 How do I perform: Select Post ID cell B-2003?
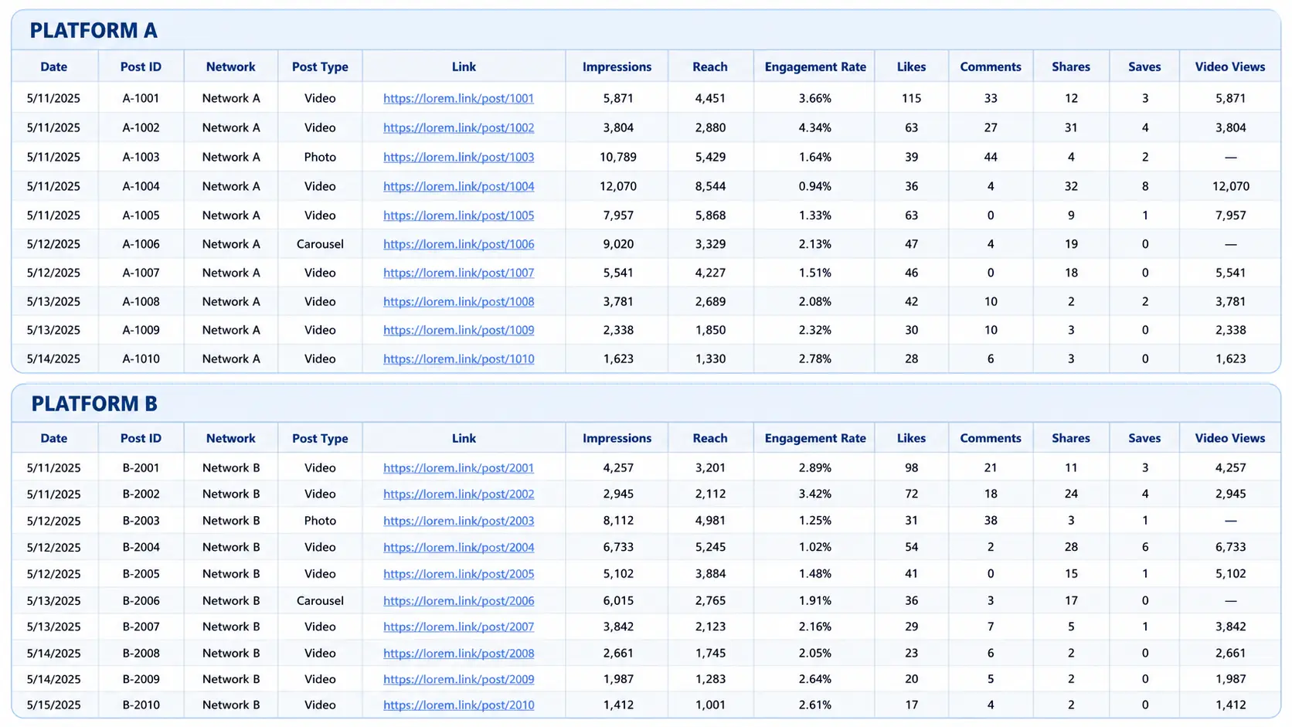(x=141, y=521)
